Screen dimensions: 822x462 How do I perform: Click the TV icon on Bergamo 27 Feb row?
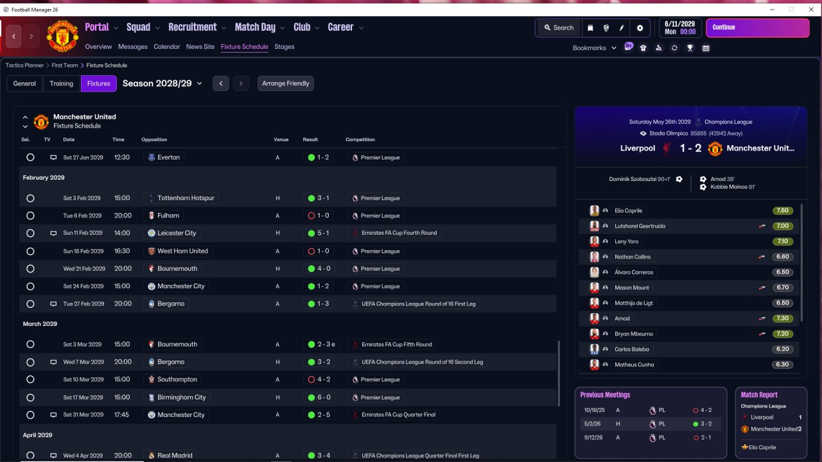53,304
